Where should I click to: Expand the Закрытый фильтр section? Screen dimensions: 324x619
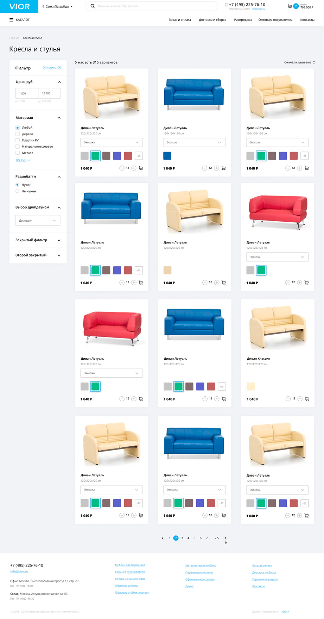pyautogui.click(x=38, y=240)
